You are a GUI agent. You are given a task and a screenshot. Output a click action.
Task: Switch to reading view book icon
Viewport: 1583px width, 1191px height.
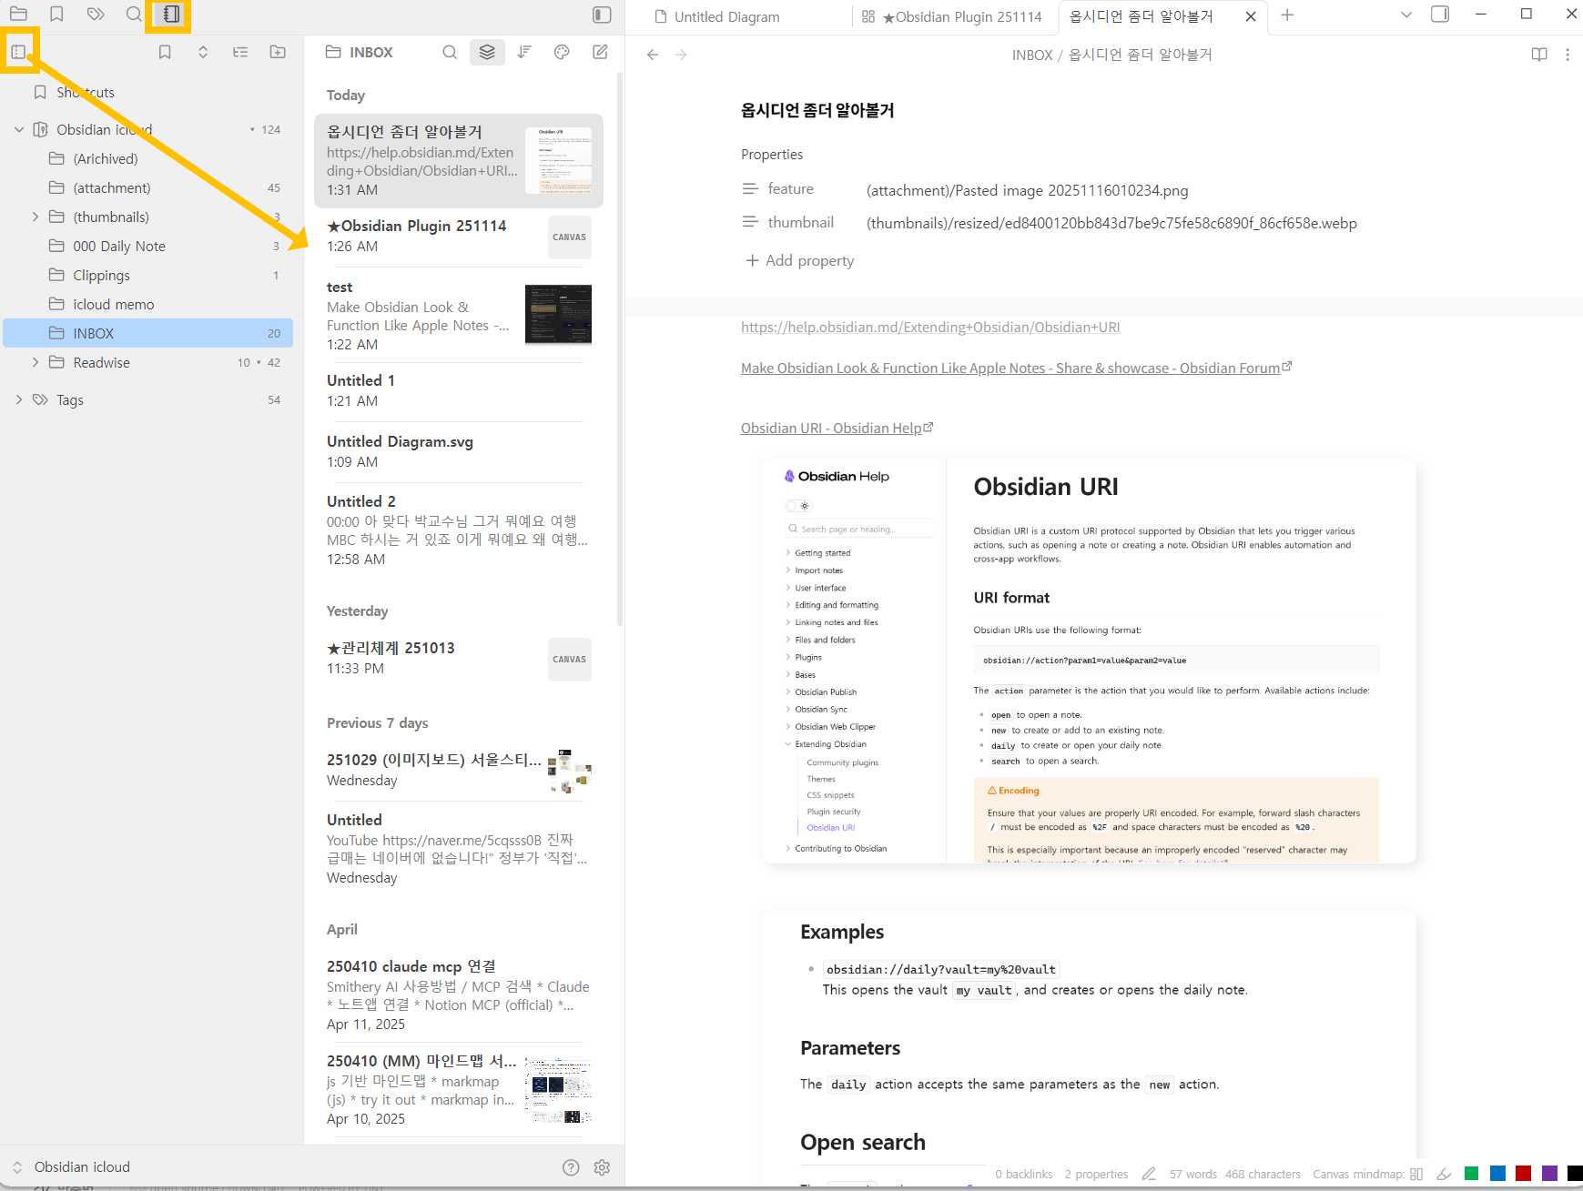coord(1539,55)
